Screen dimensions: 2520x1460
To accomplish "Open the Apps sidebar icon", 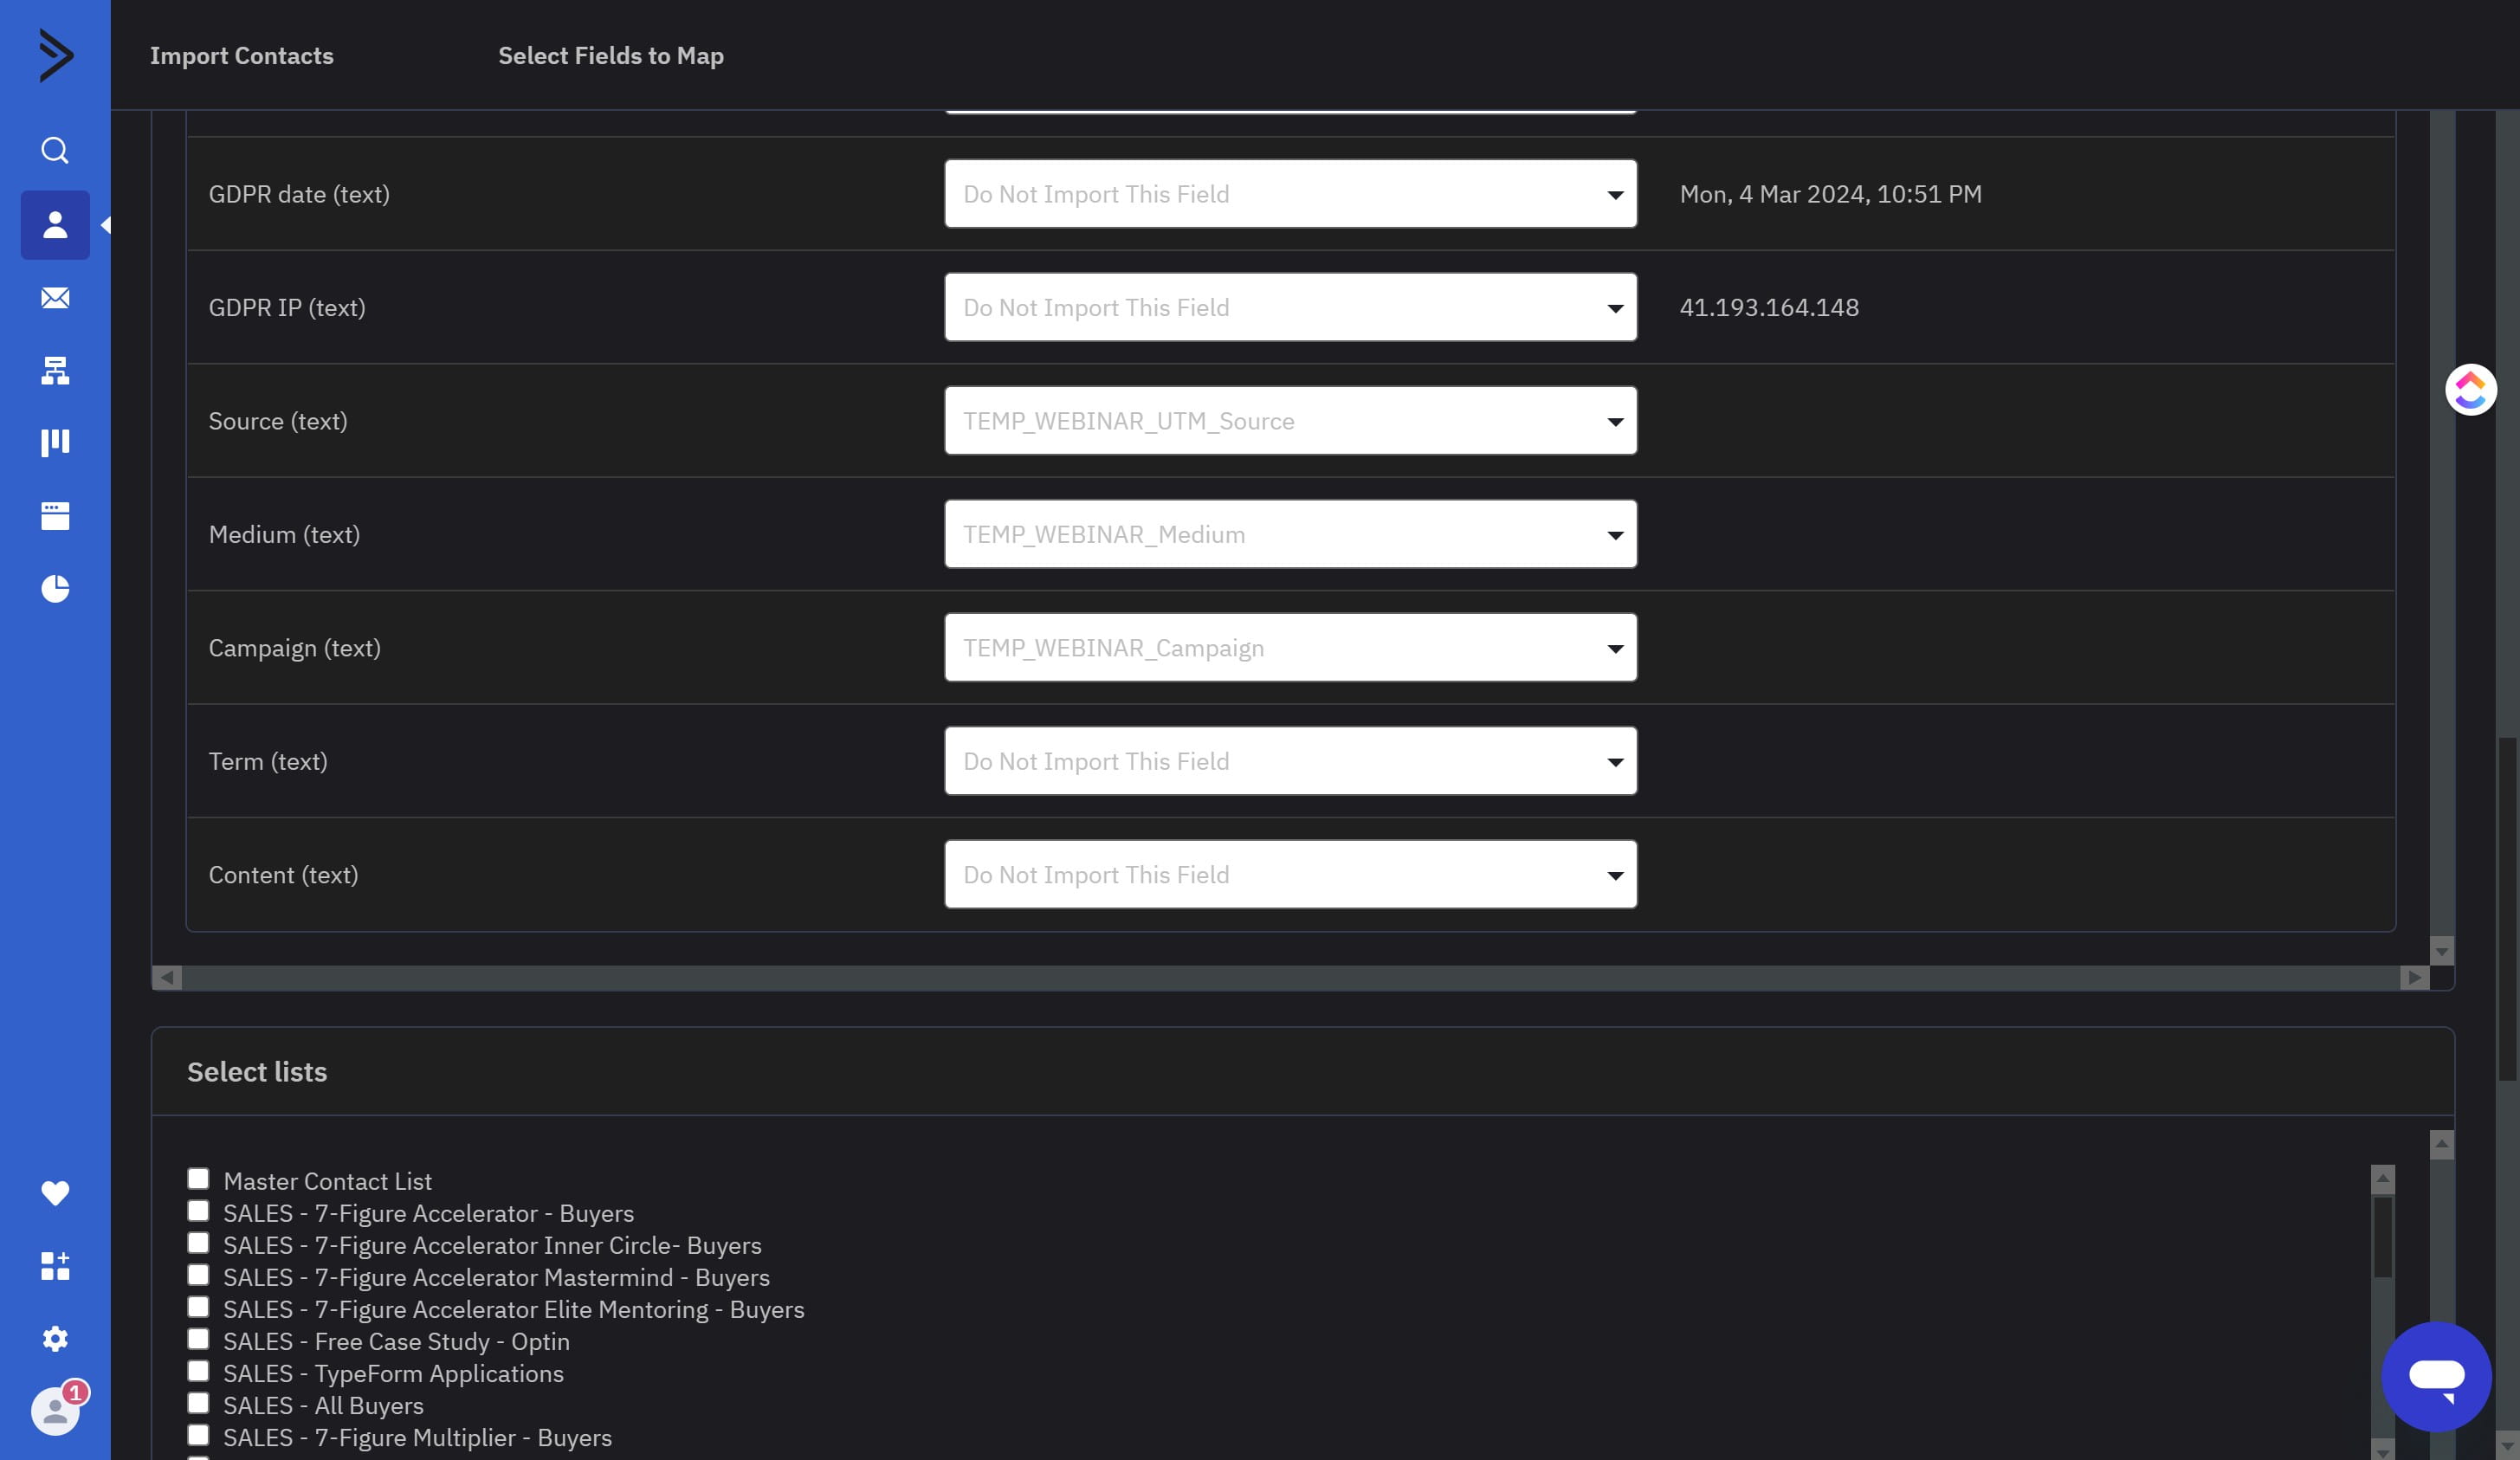I will pos(55,1267).
